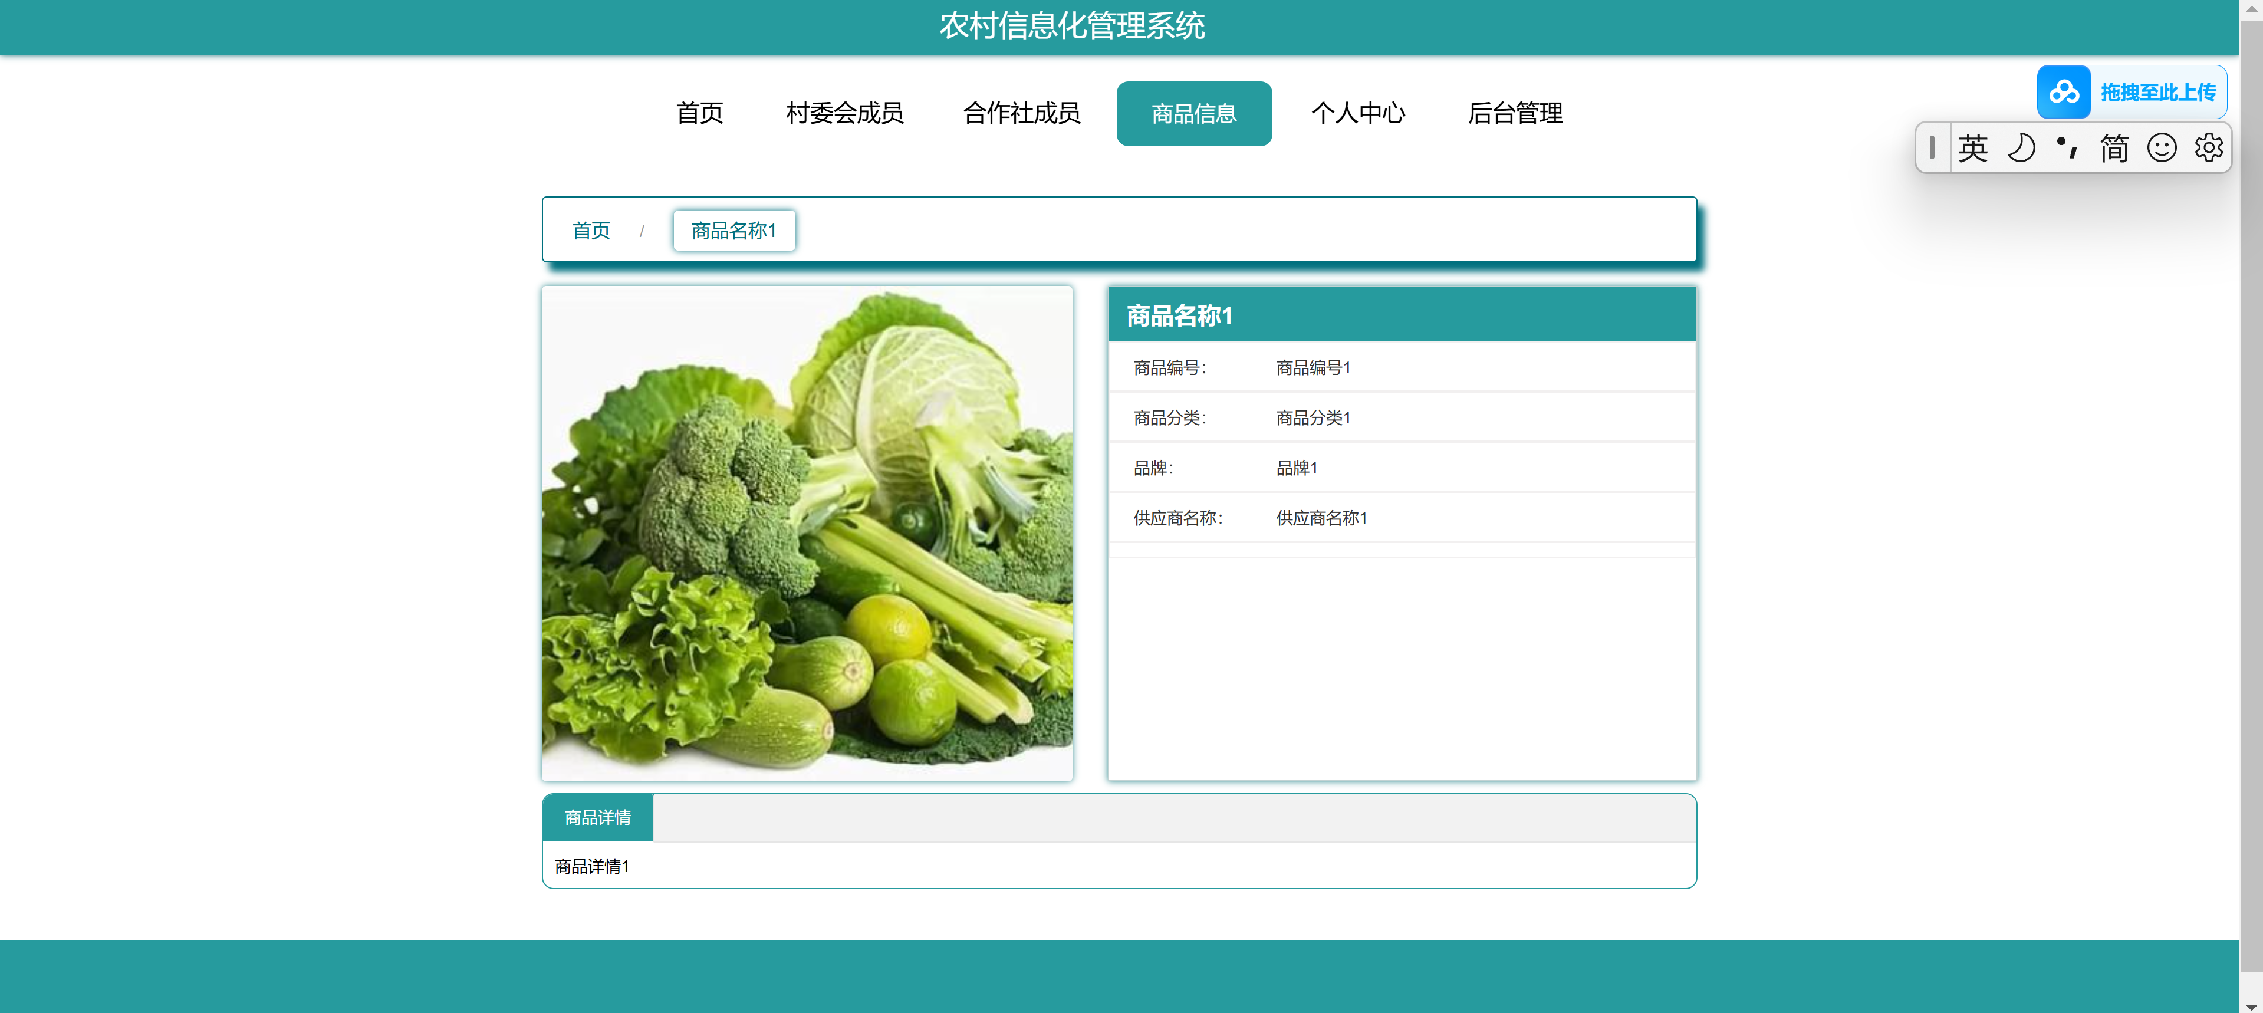Open the 个人中心 menu item
The height and width of the screenshot is (1013, 2263).
click(1357, 113)
